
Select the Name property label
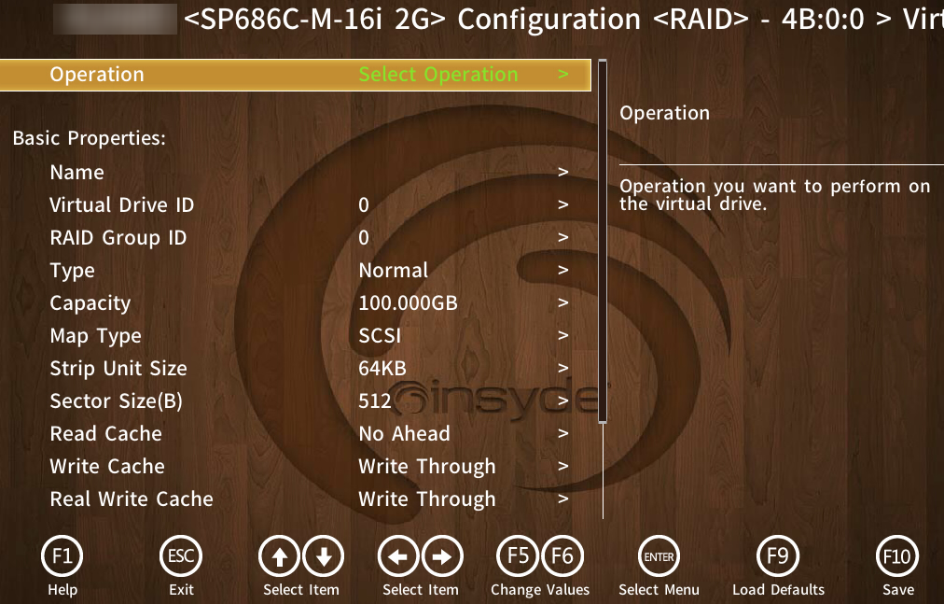point(77,173)
